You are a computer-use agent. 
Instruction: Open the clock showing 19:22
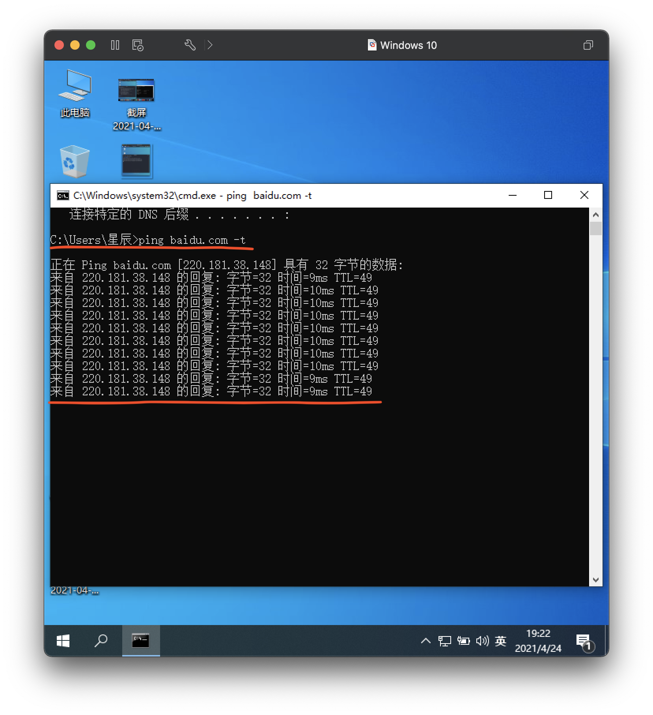(538, 641)
